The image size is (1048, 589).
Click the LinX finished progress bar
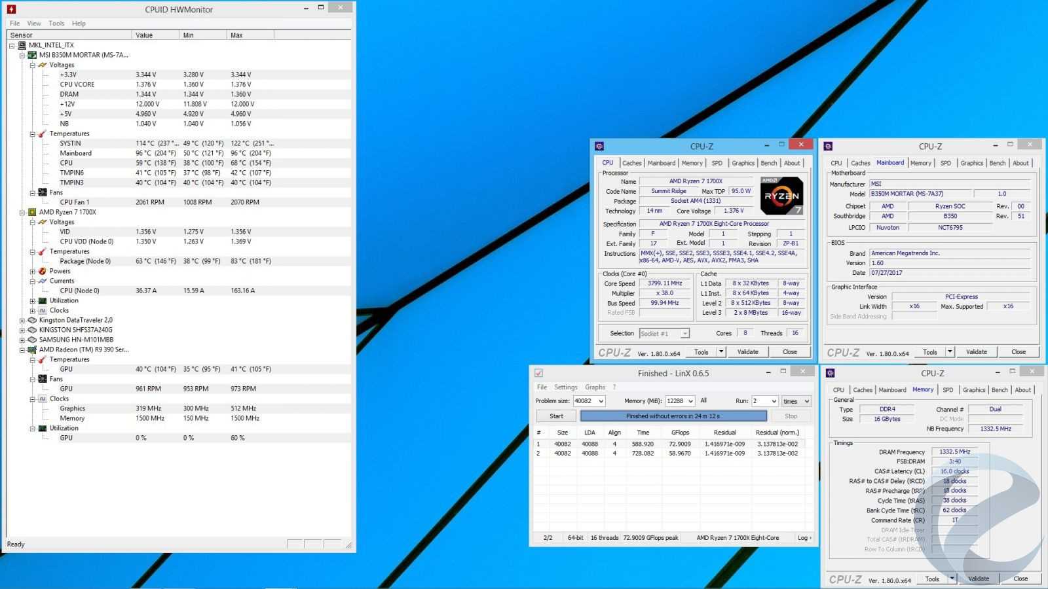point(673,416)
